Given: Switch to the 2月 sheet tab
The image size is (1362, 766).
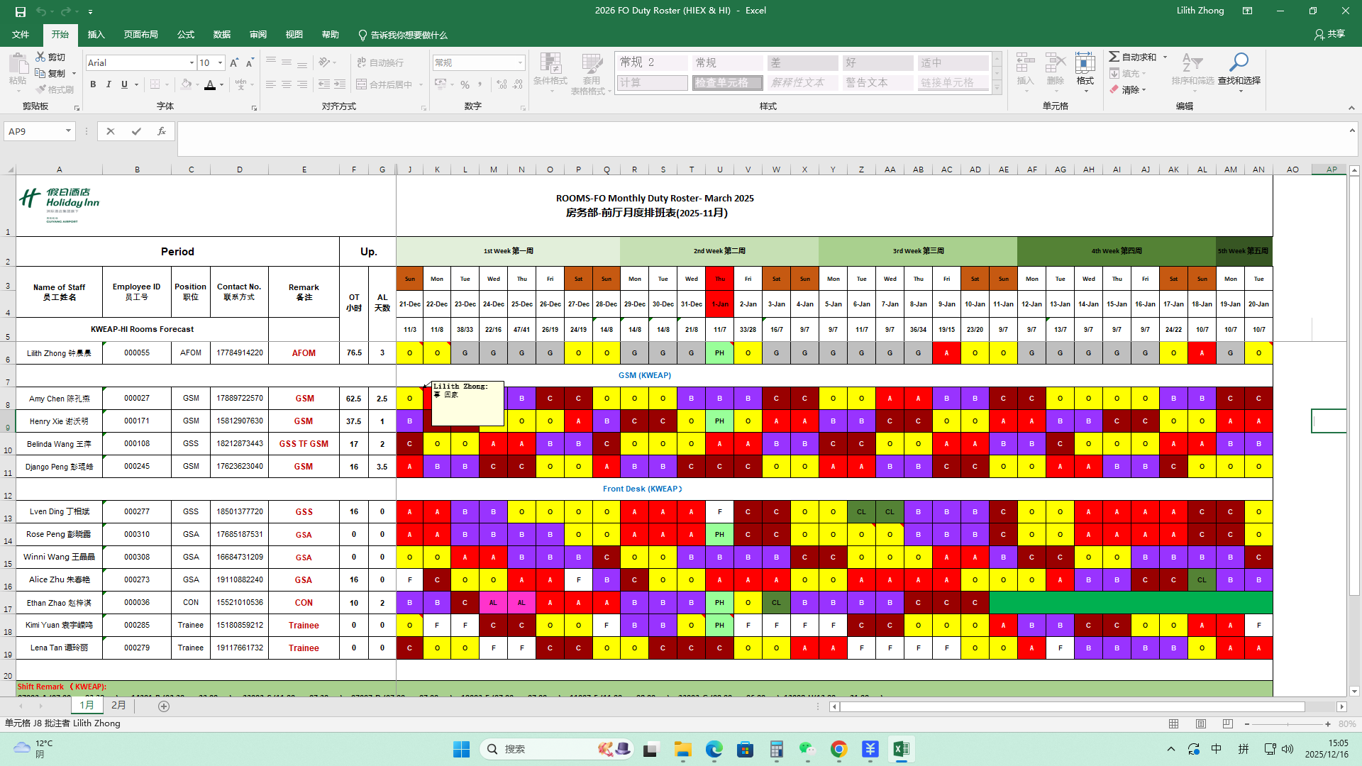Looking at the screenshot, I should (x=118, y=706).
